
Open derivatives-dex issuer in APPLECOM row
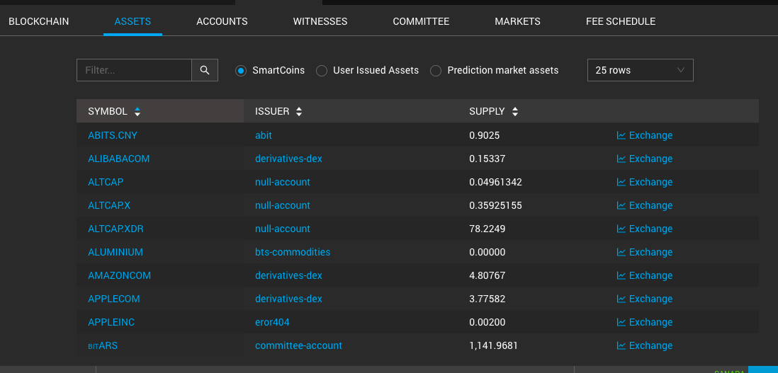288,299
